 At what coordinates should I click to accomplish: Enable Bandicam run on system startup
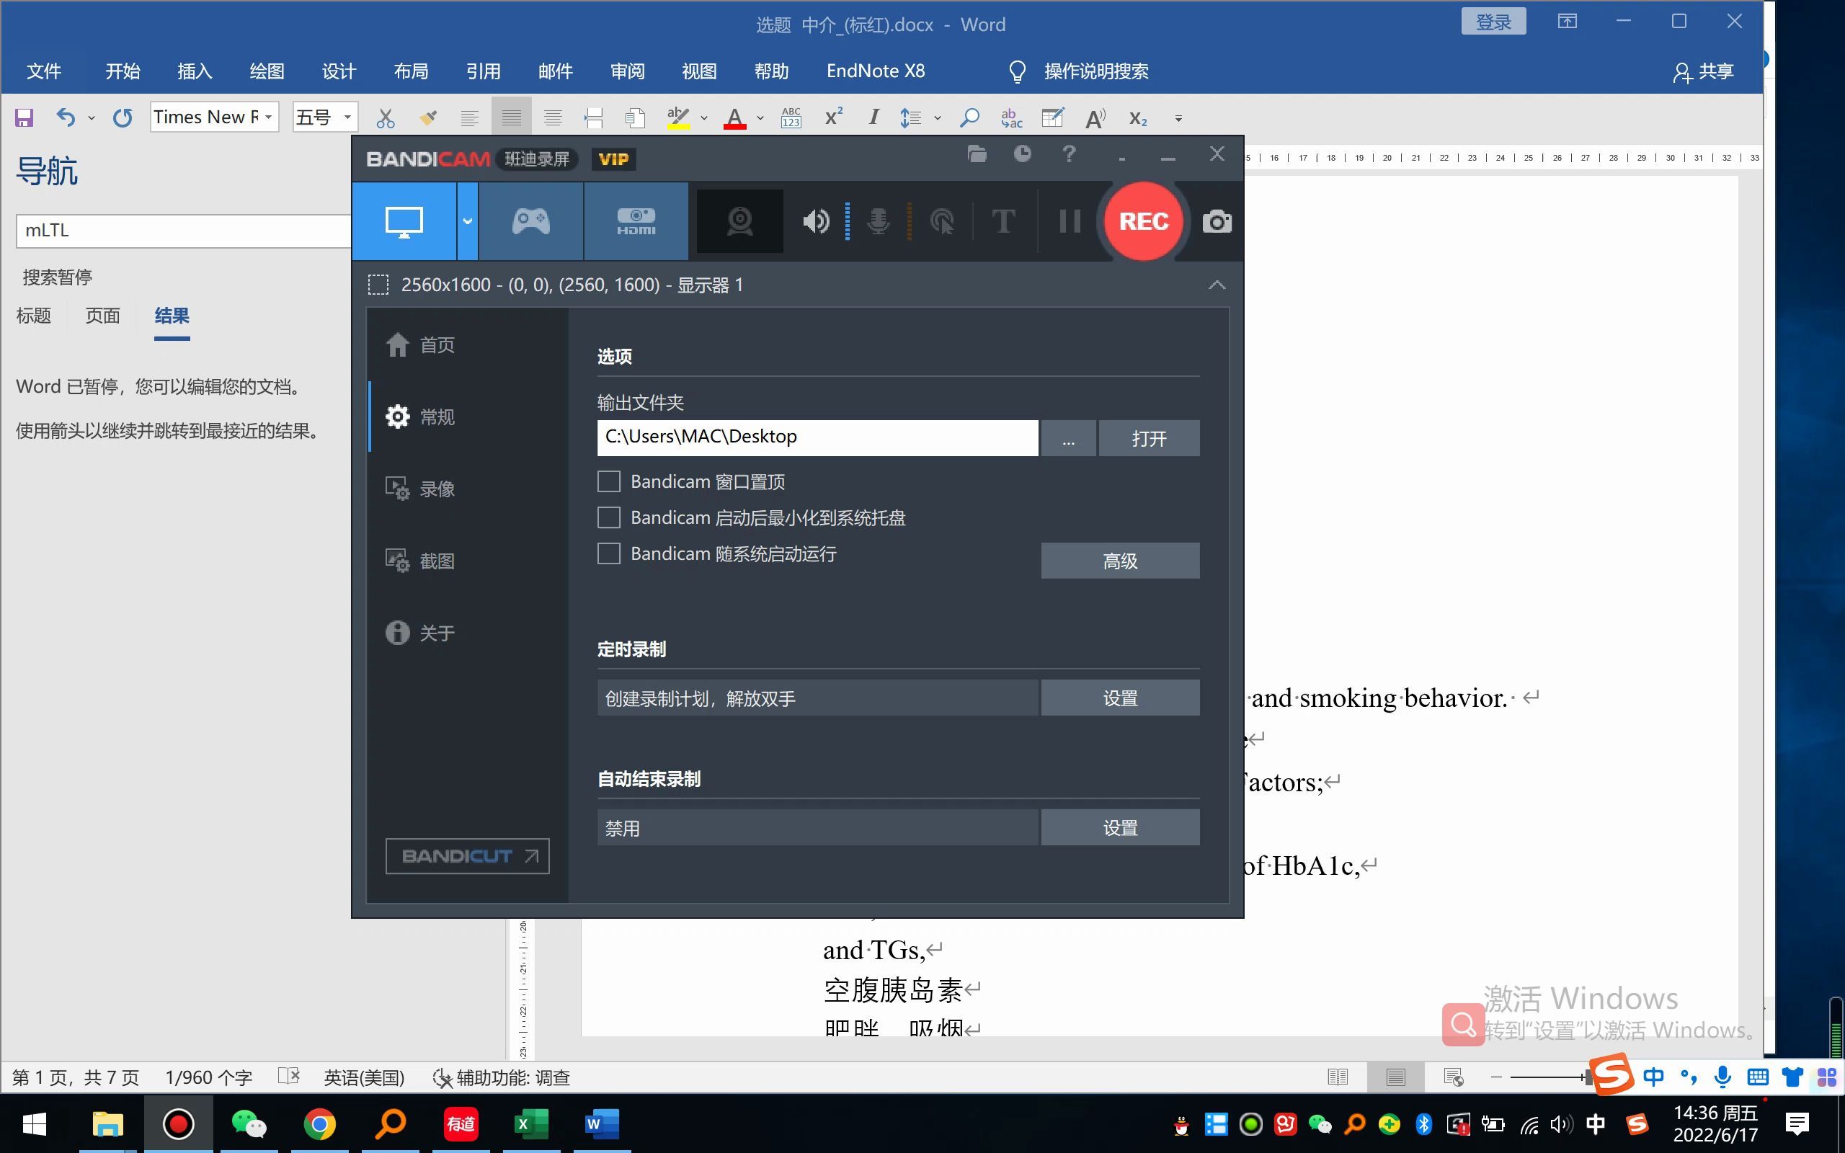(x=608, y=553)
